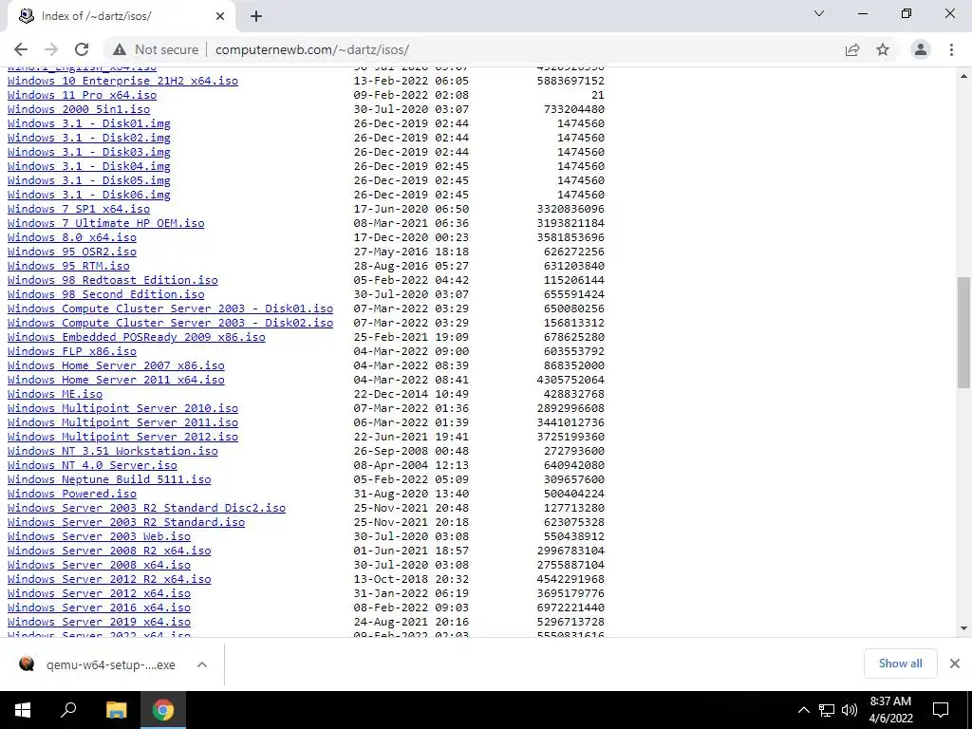Click the Chrome taskbar icon

pyautogui.click(x=163, y=710)
